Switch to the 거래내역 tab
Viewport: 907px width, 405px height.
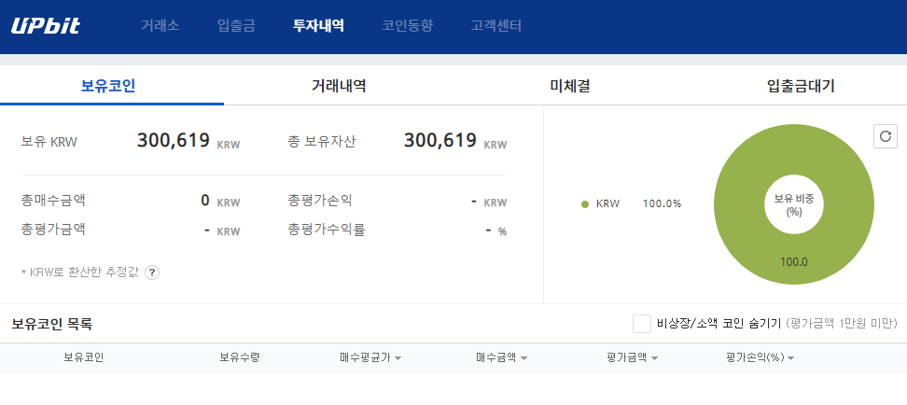click(x=339, y=86)
